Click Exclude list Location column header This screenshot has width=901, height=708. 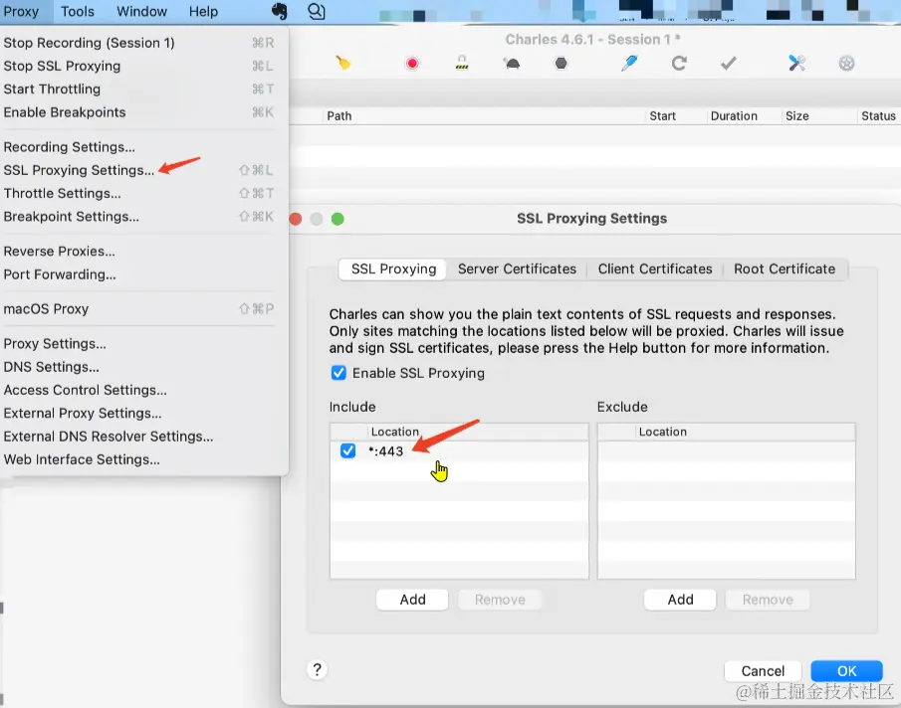click(746, 432)
